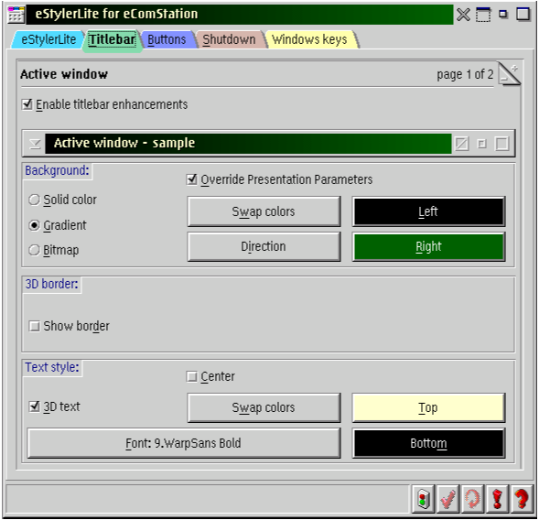Select the Solid color radio button
The height and width of the screenshot is (520, 539).
click(62, 200)
